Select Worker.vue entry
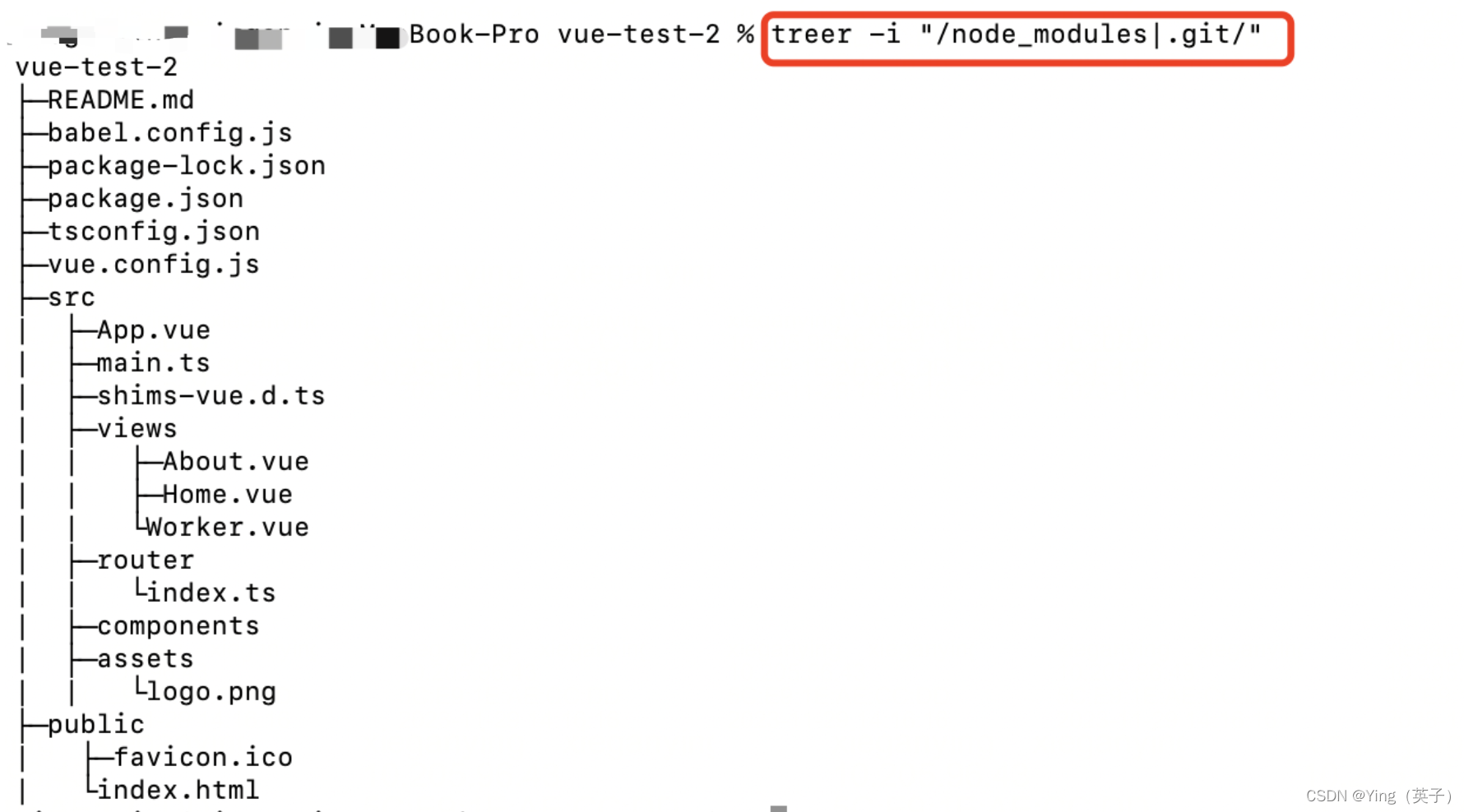Image resolution: width=1464 pixels, height=812 pixels. point(228,528)
